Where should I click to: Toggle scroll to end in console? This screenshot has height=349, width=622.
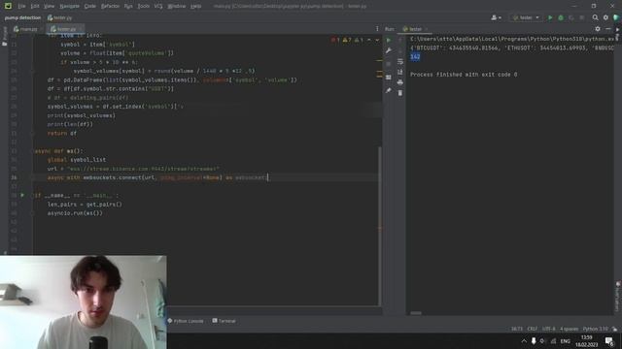pos(399,72)
